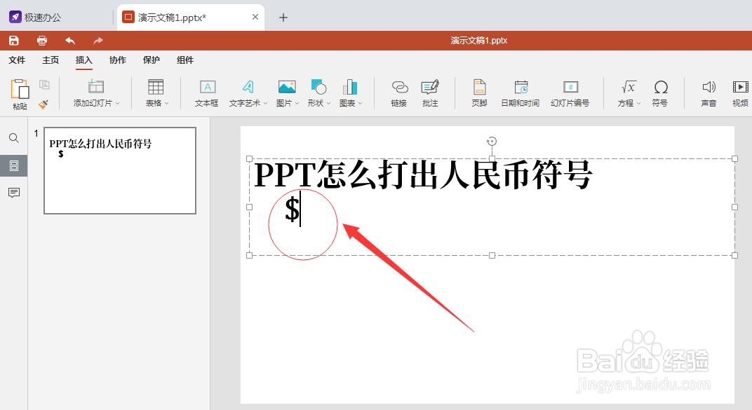Switch to the 保护 tab
This screenshot has width=752, height=410.
pyautogui.click(x=151, y=60)
